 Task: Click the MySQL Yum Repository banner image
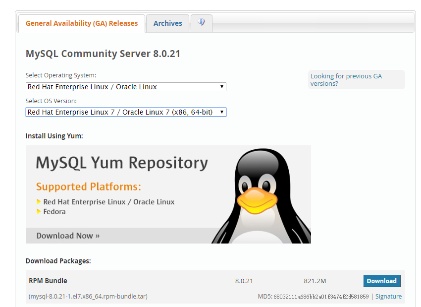pos(121,163)
